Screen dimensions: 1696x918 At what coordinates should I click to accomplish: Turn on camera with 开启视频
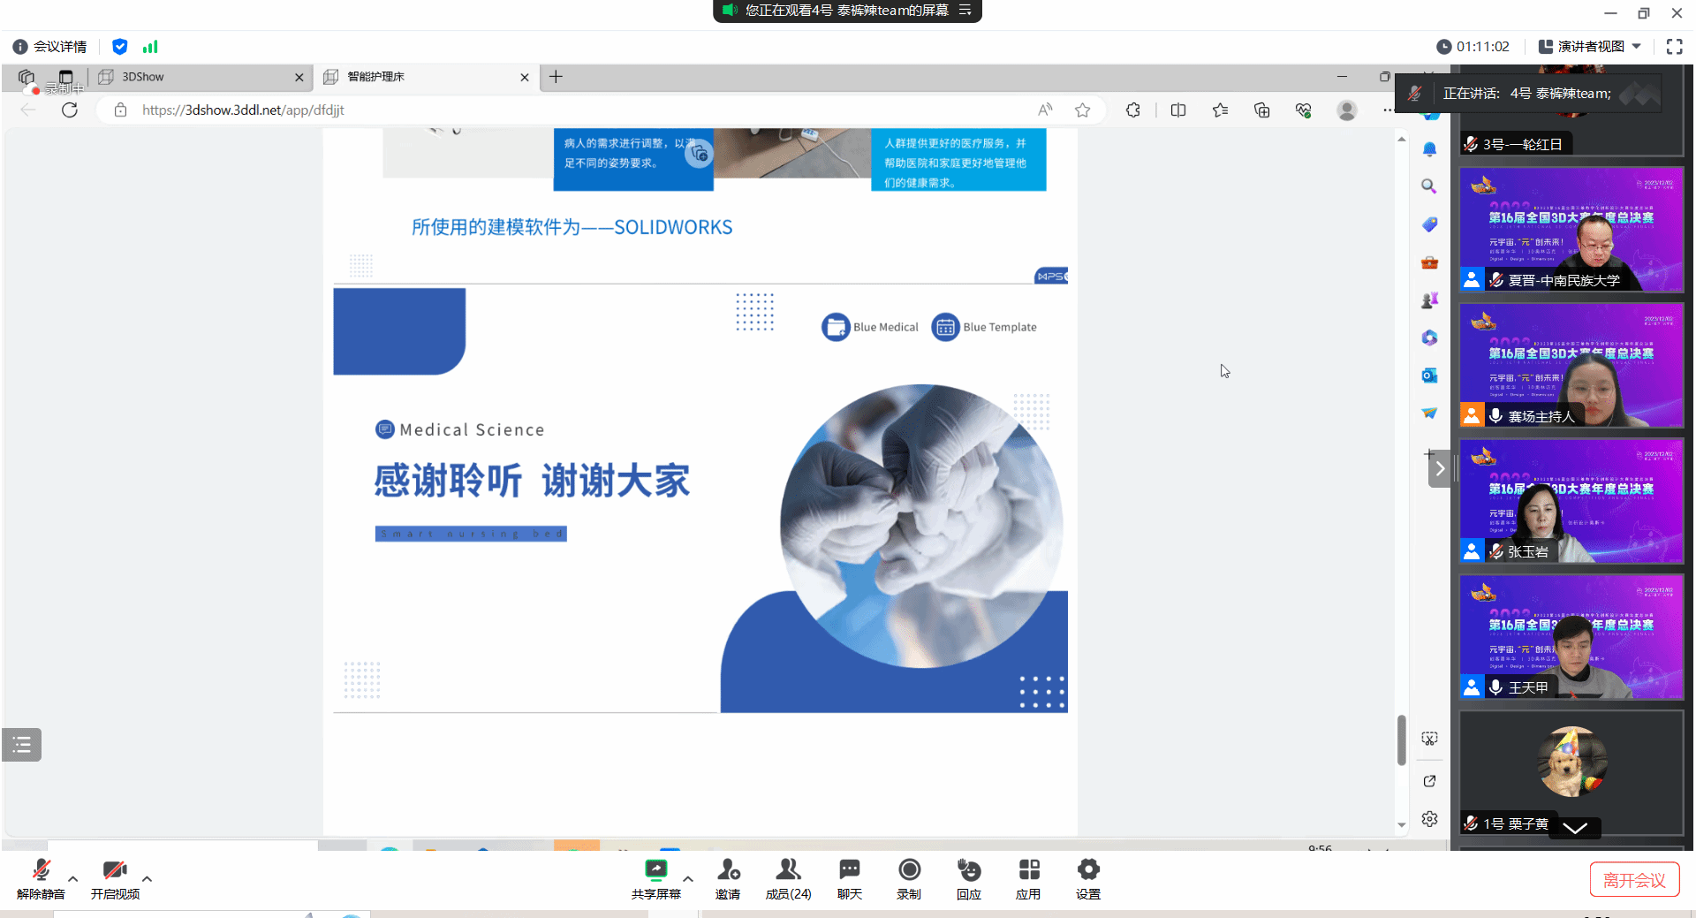tap(115, 878)
